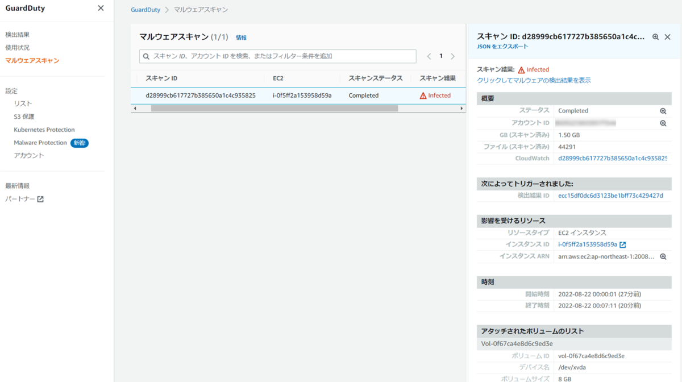Click the 44291 files scanned value
The image size is (682, 382).
(567, 147)
